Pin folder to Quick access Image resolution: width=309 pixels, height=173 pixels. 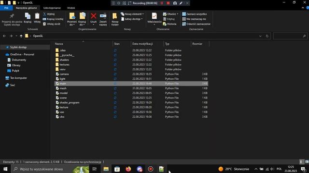pos(12,19)
